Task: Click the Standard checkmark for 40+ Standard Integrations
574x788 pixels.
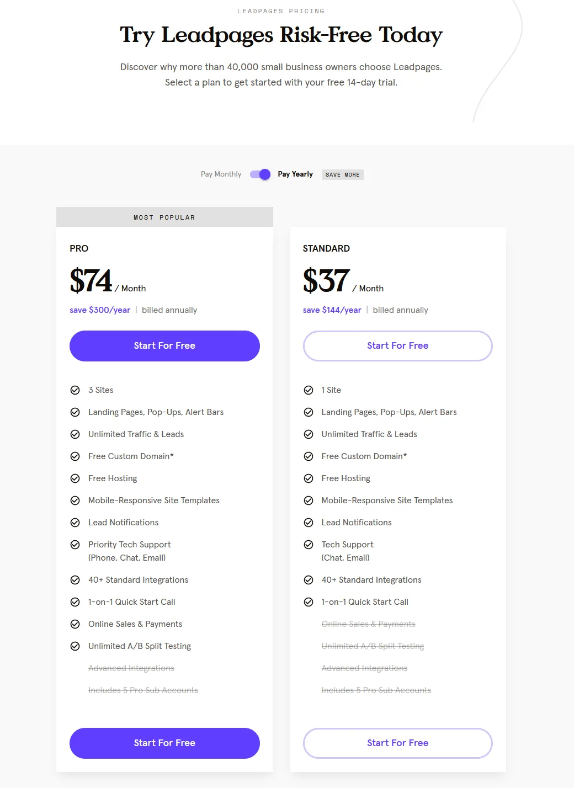Action: [x=309, y=580]
